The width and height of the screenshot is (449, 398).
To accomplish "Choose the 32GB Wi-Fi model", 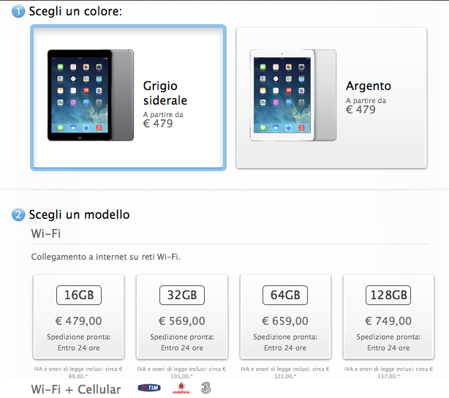I will (182, 317).
